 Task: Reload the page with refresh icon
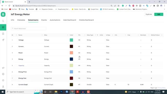pos(9,6)
